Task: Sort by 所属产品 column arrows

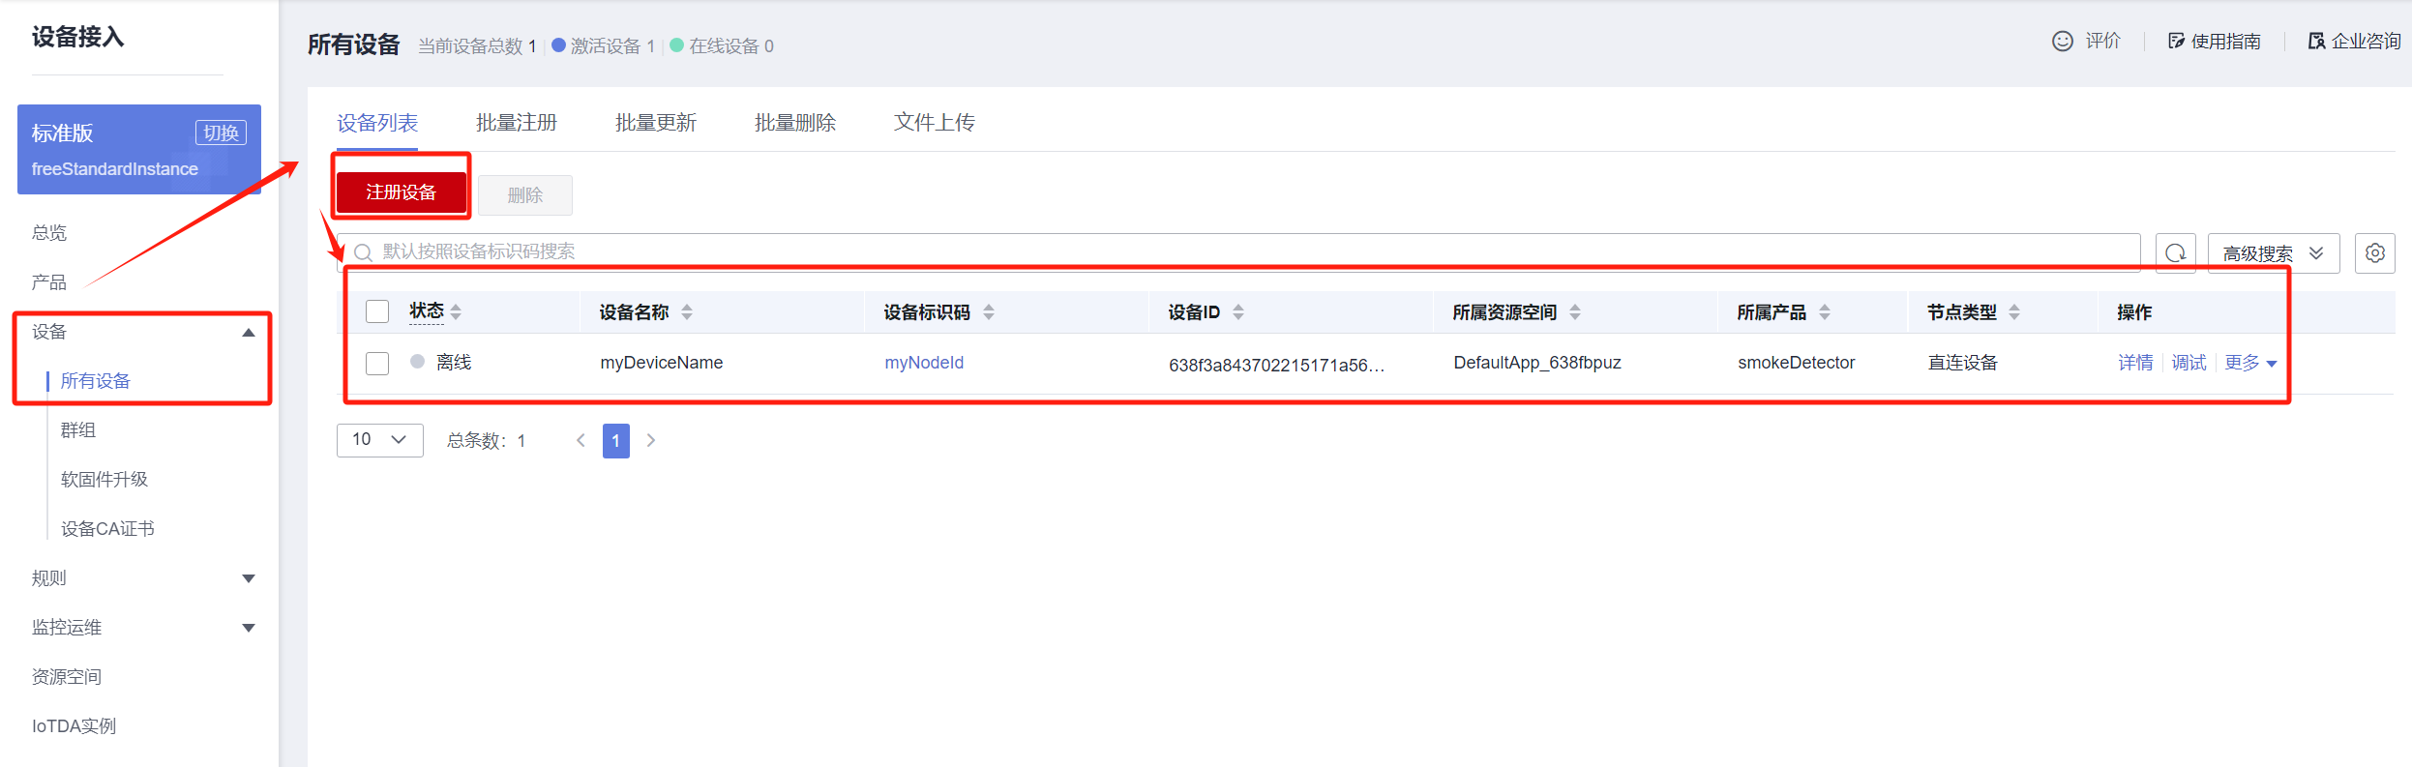Action: (x=1825, y=311)
